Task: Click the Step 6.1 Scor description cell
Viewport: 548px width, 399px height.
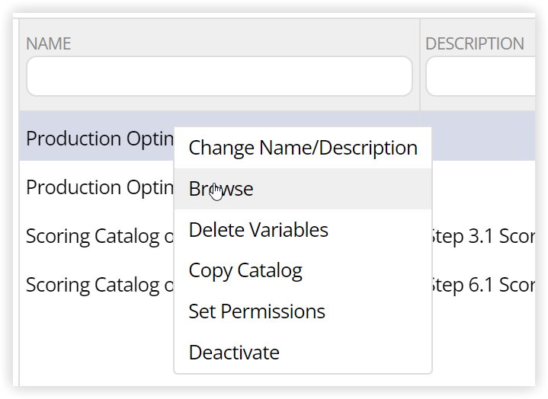Action: point(483,286)
